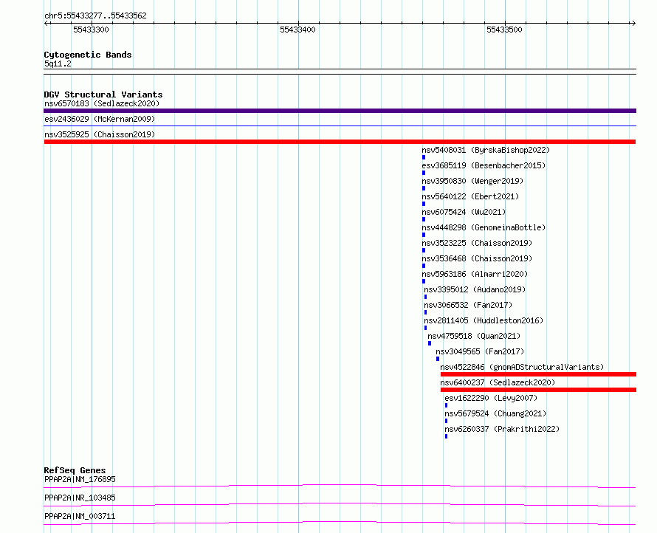Click blue marker under nsv5408031

[424, 157]
